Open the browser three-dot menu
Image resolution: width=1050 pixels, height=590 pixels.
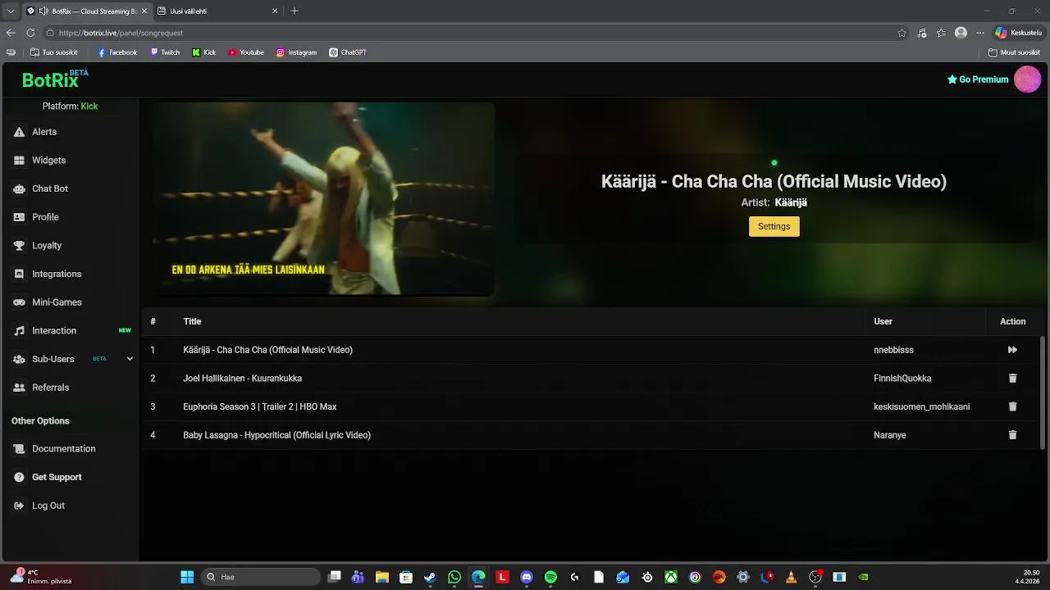tap(979, 33)
